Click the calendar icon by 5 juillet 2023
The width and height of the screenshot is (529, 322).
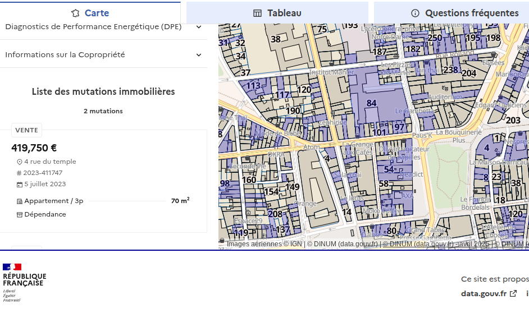point(20,185)
